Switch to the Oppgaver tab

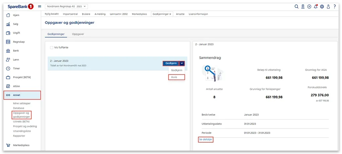tap(78, 34)
